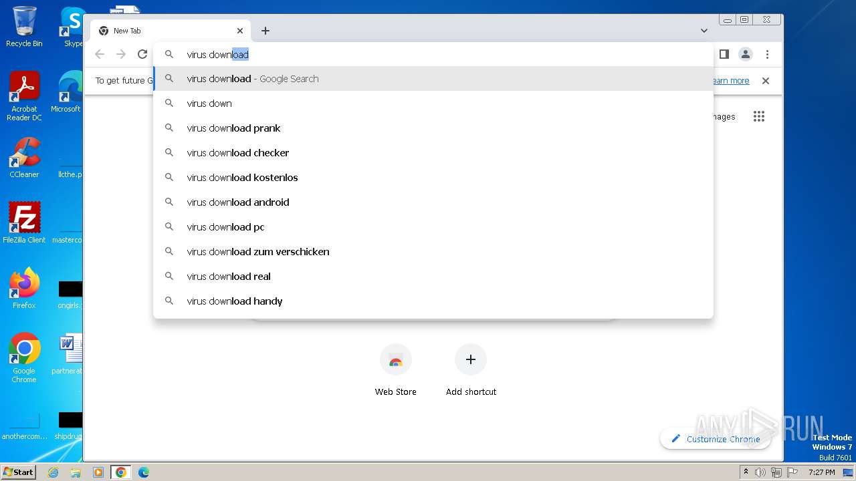Close the New Tab tab
This screenshot has height=481, width=856.
point(240,31)
